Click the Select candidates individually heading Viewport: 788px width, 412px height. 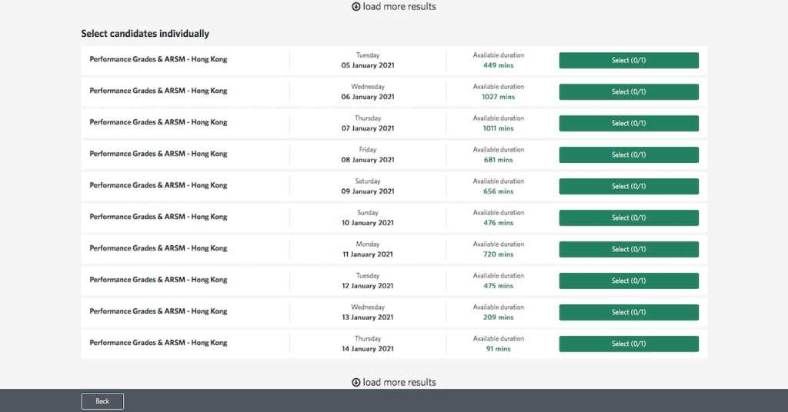tap(145, 34)
